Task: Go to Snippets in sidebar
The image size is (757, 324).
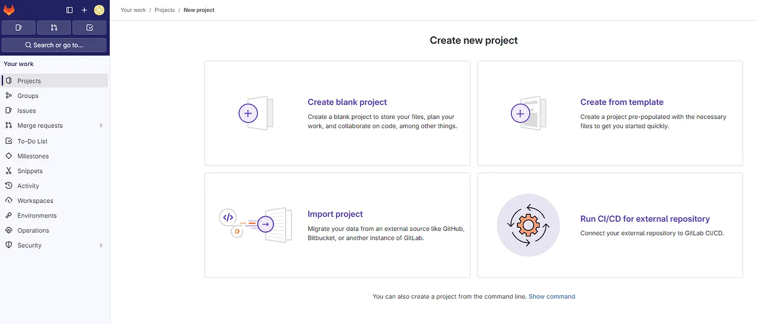Action: pyautogui.click(x=30, y=171)
